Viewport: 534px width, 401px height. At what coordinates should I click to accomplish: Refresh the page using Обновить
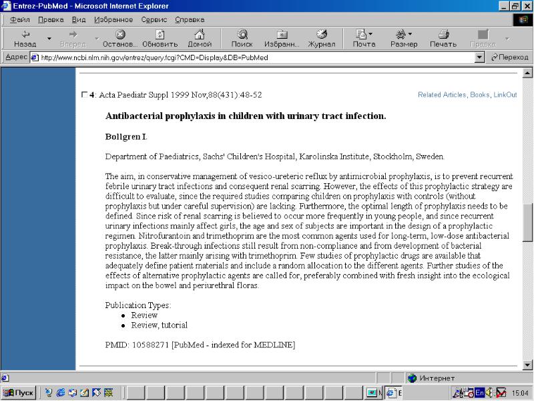160,39
